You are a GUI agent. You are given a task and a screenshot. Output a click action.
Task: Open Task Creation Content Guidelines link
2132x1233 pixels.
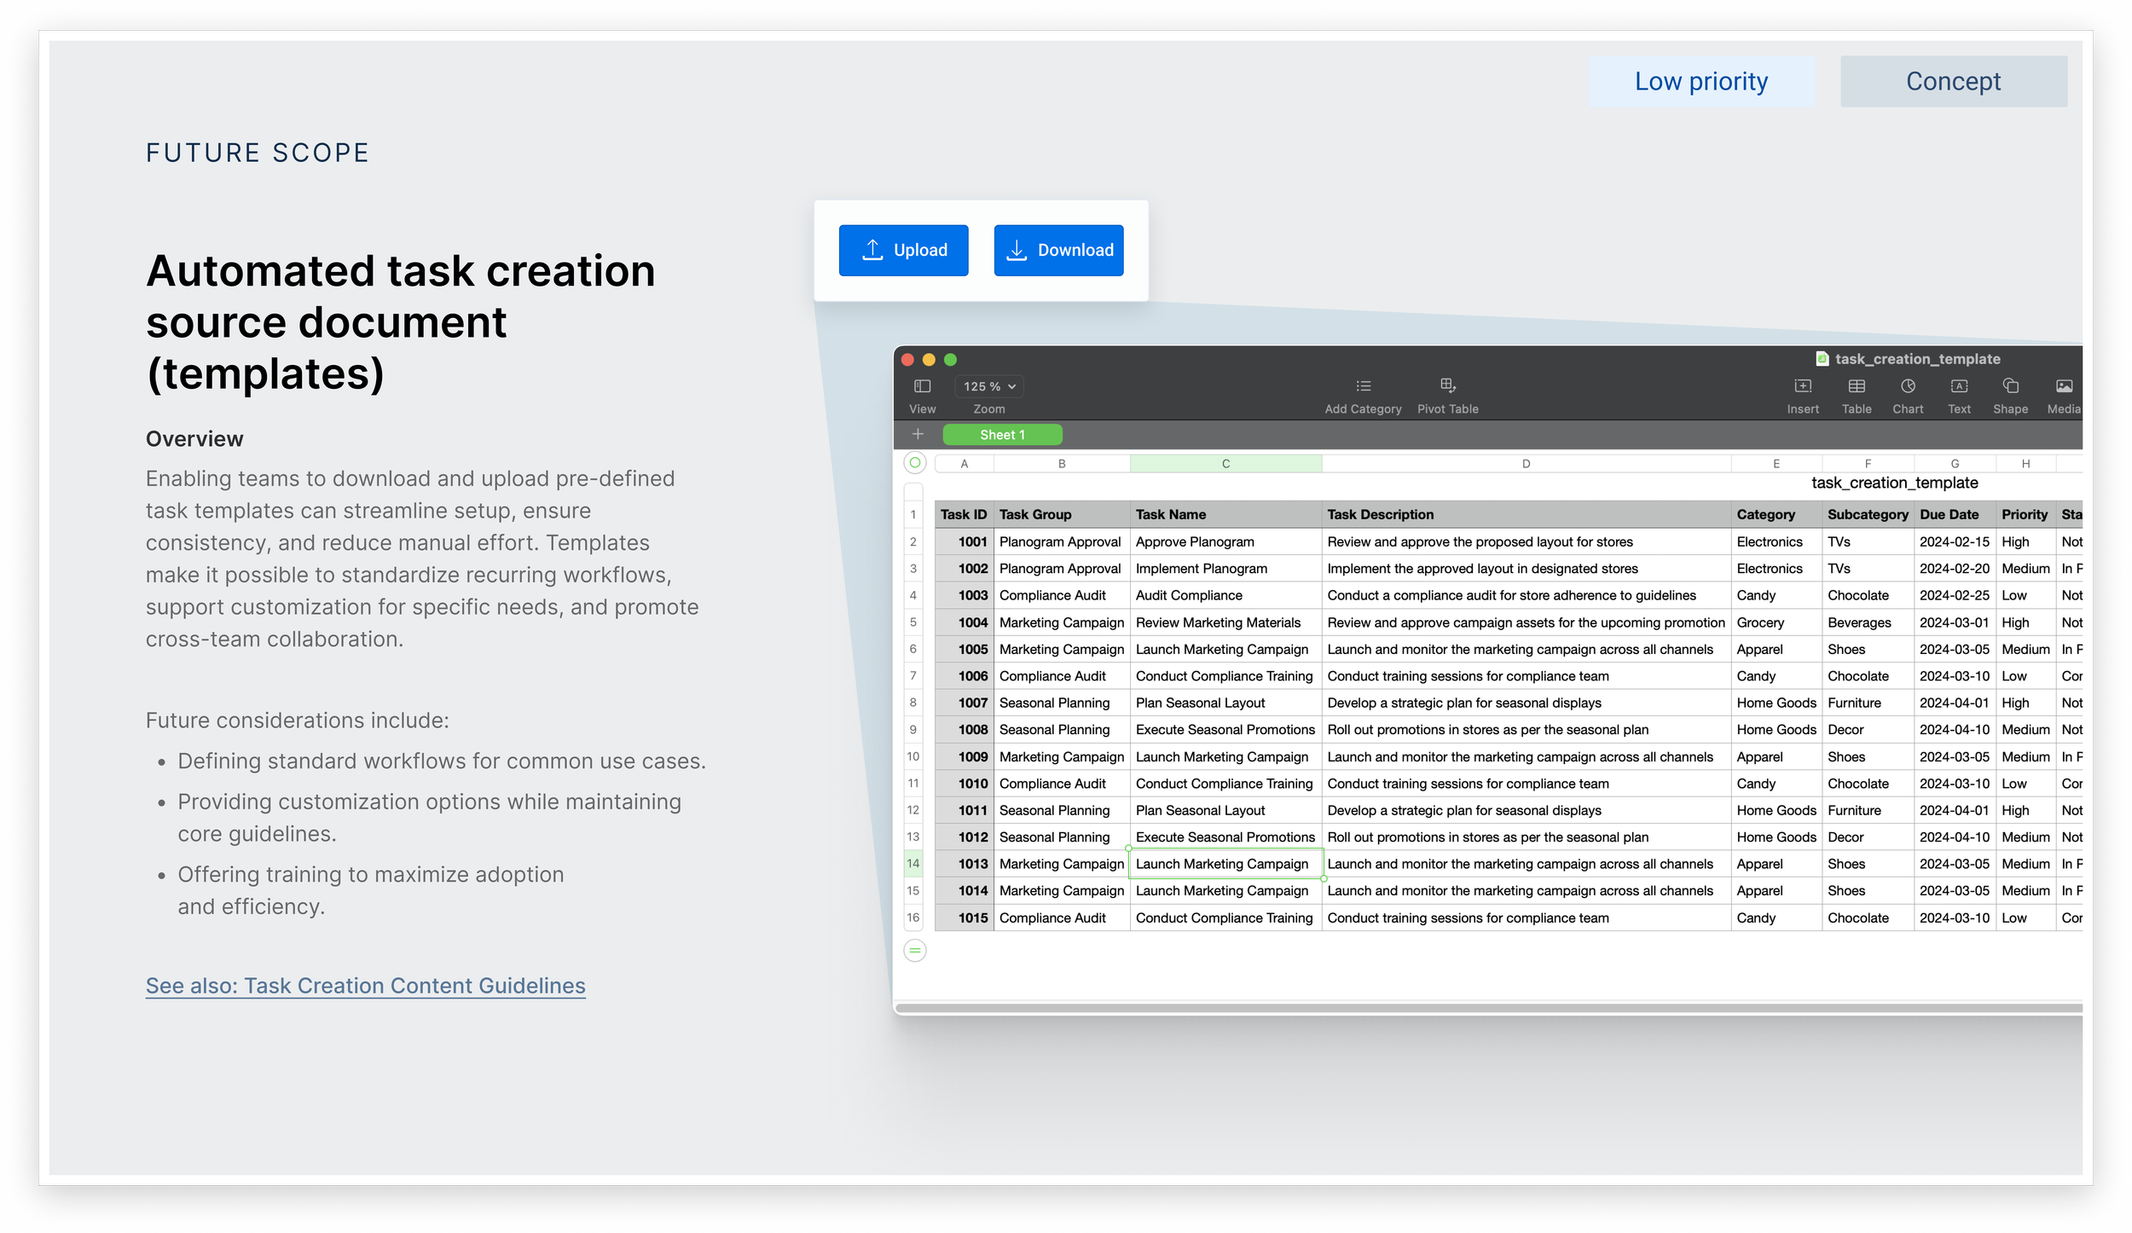365,986
